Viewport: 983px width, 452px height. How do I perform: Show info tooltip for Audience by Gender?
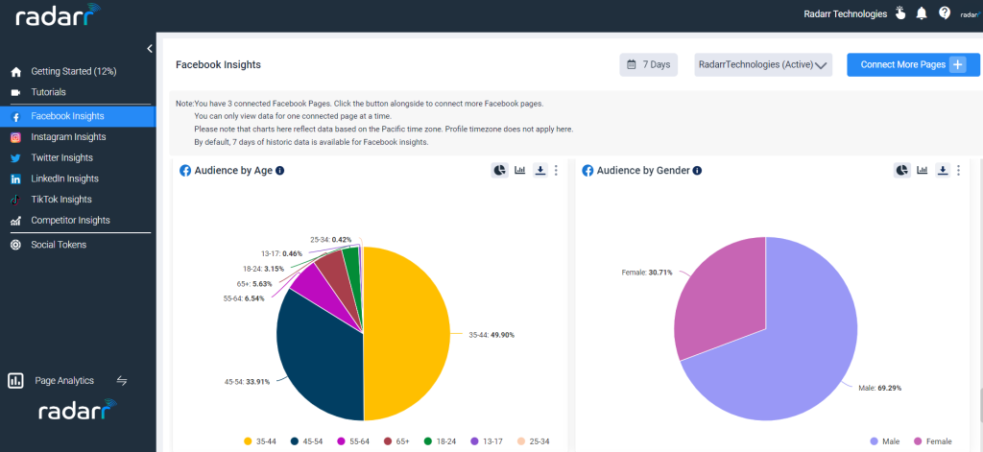pos(697,171)
